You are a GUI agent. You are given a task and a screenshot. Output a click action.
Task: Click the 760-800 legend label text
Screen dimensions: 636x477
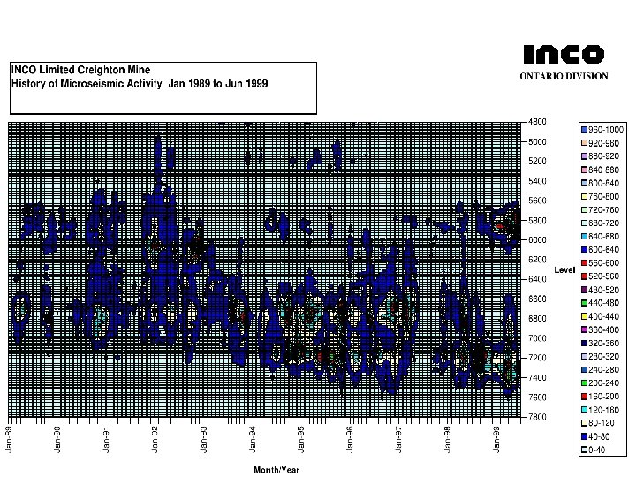[x=604, y=196]
